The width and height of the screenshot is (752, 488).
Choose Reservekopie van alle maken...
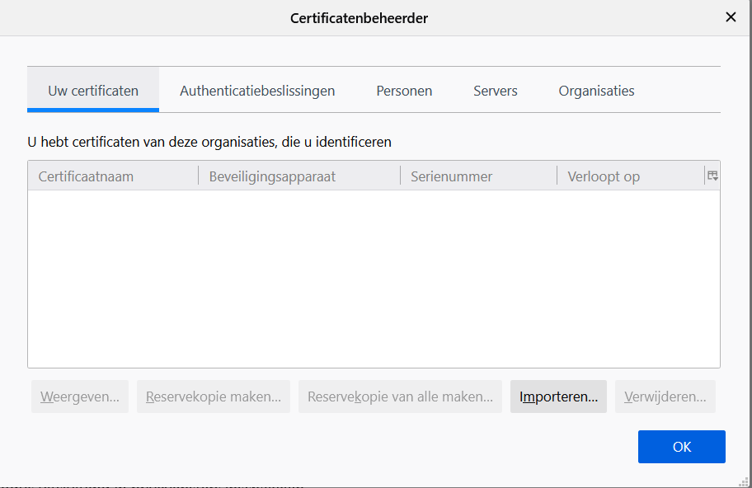(x=400, y=396)
